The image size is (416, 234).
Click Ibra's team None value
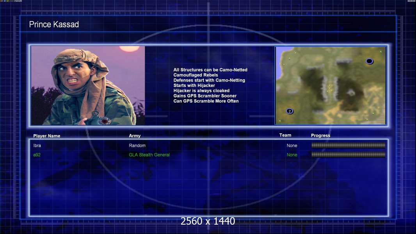tap(292, 145)
